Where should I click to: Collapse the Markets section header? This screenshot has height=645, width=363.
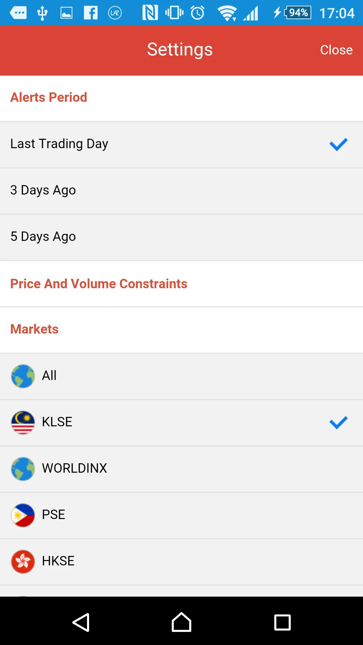click(x=34, y=330)
